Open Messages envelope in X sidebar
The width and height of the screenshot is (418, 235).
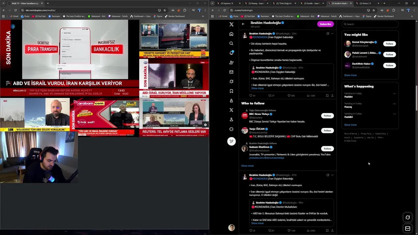point(231,72)
